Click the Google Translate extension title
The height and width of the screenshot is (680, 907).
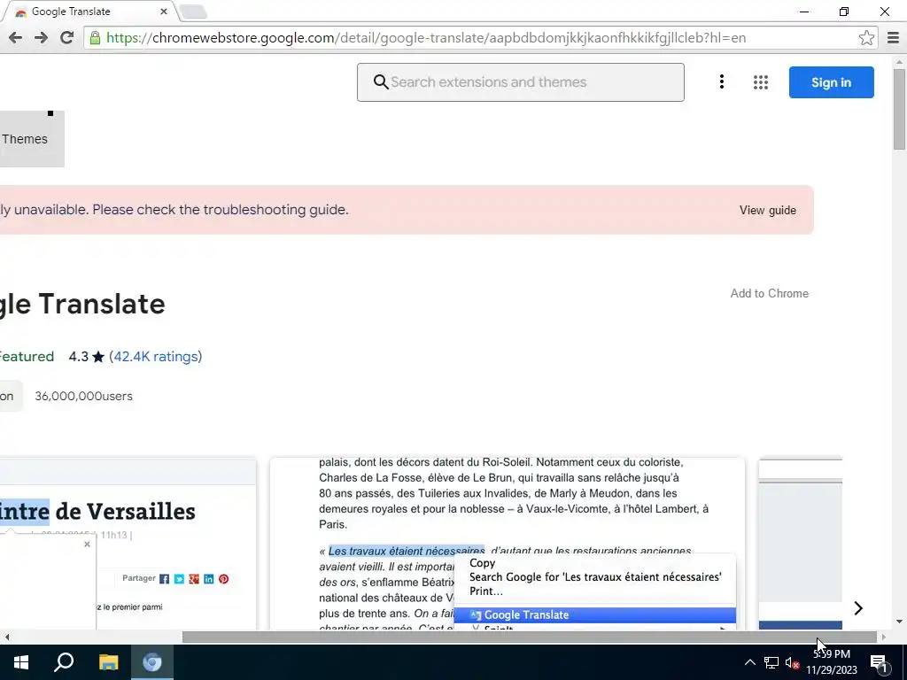[82, 305]
